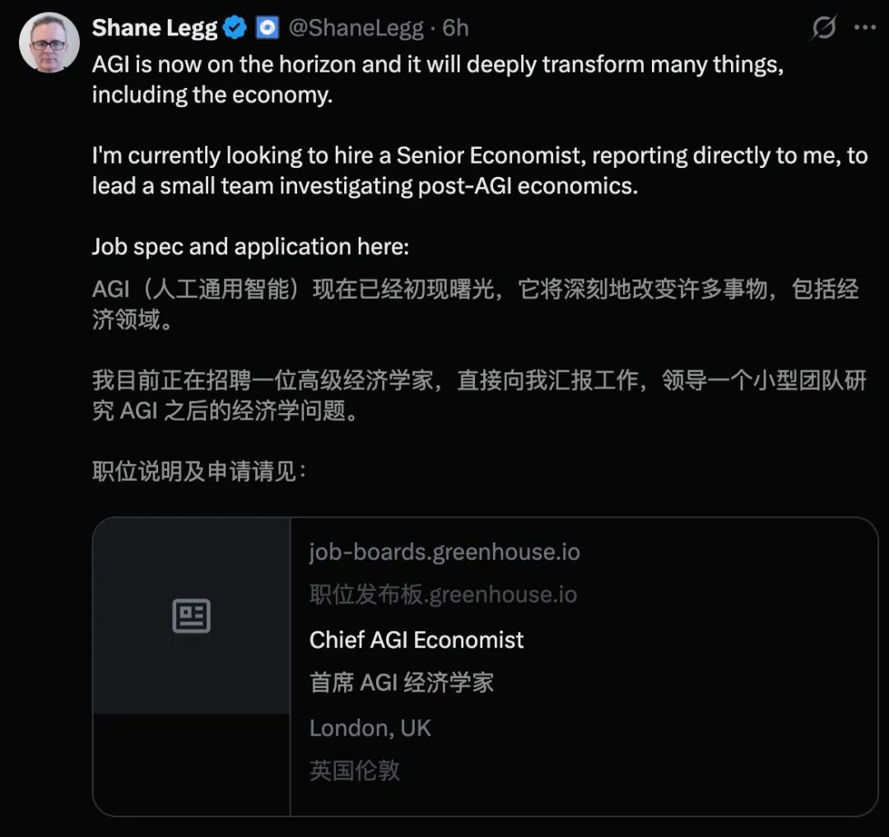
Task: Click the 首席 AGI 经济学家 translated title
Action: pos(401,682)
